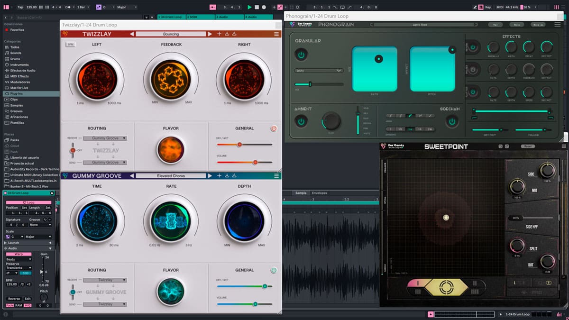Toggle the Twizzlay BPM sync button
The image size is (569, 320).
pos(71,45)
